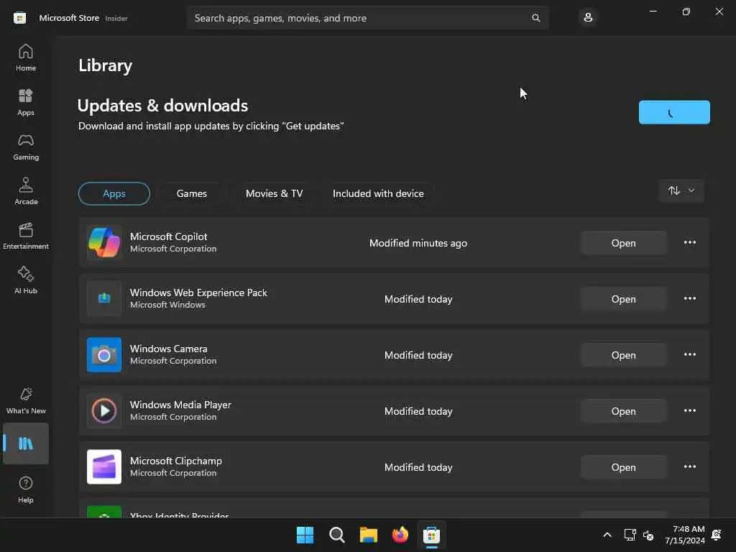This screenshot has width=736, height=552.
Task: Switch to Movies & TV tab
Action: [x=274, y=193]
